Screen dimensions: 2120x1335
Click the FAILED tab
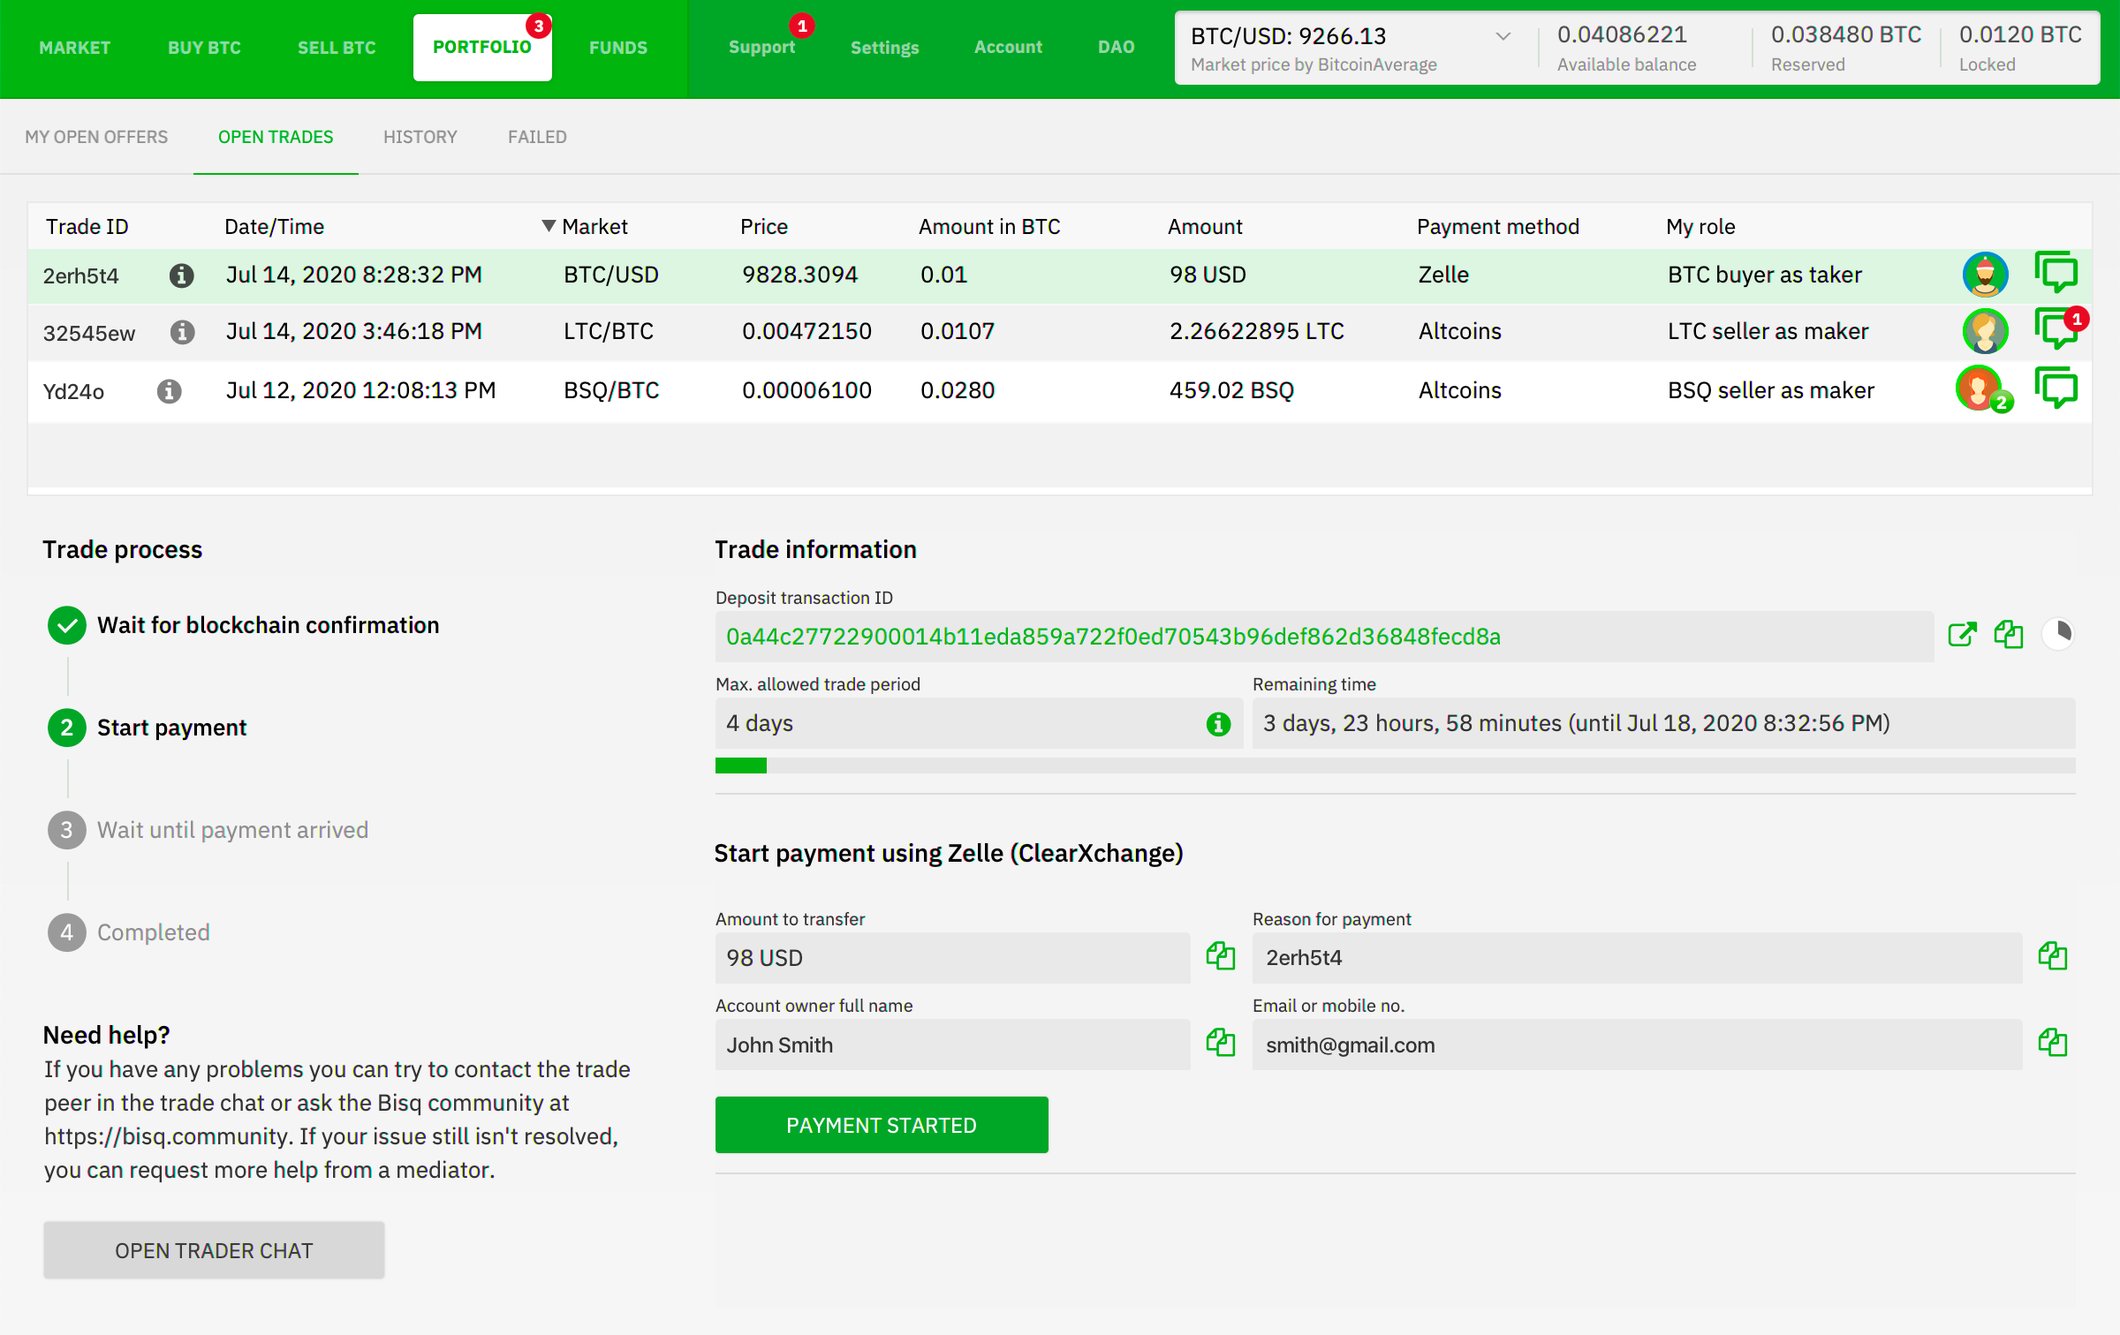537,137
